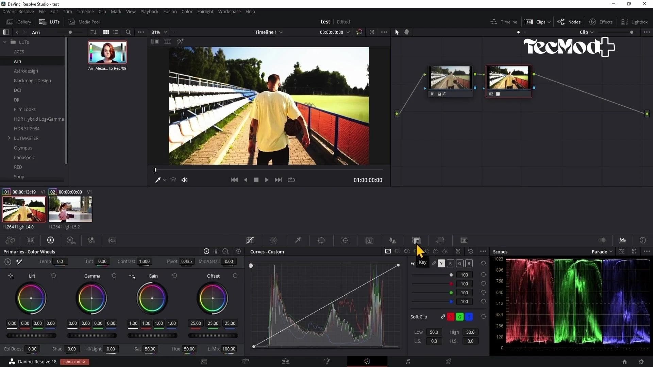Open the Color Warper palette

click(x=274, y=240)
